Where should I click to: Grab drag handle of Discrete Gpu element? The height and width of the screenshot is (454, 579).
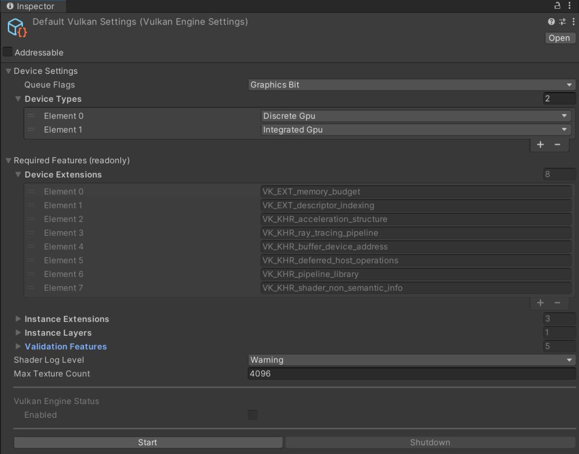(31, 116)
